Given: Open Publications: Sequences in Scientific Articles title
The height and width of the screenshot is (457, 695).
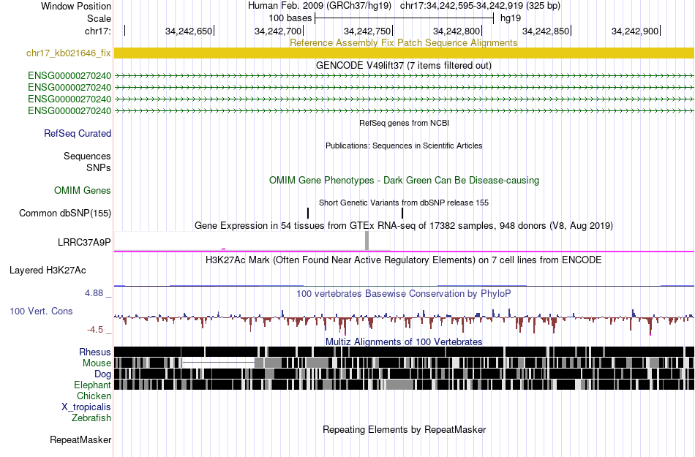Looking at the screenshot, I should click(404, 146).
